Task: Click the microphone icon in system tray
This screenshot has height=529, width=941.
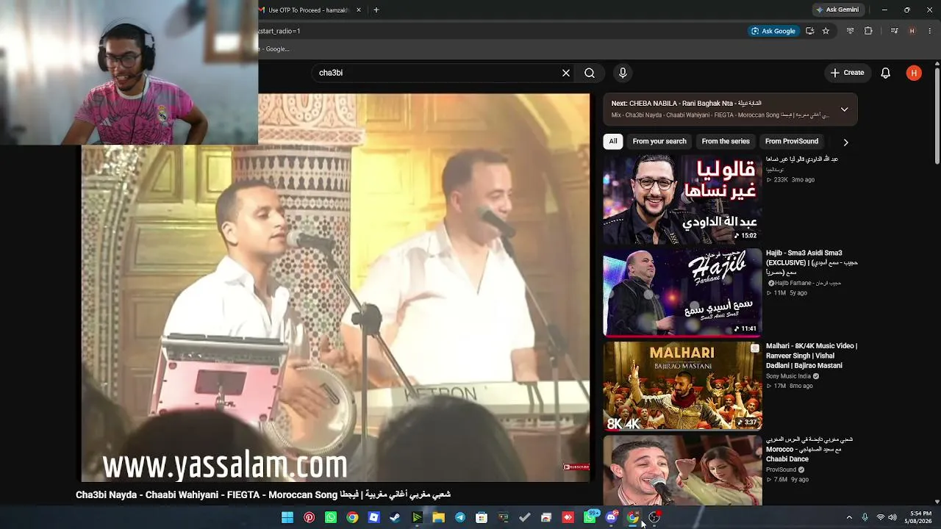Action: [865, 517]
